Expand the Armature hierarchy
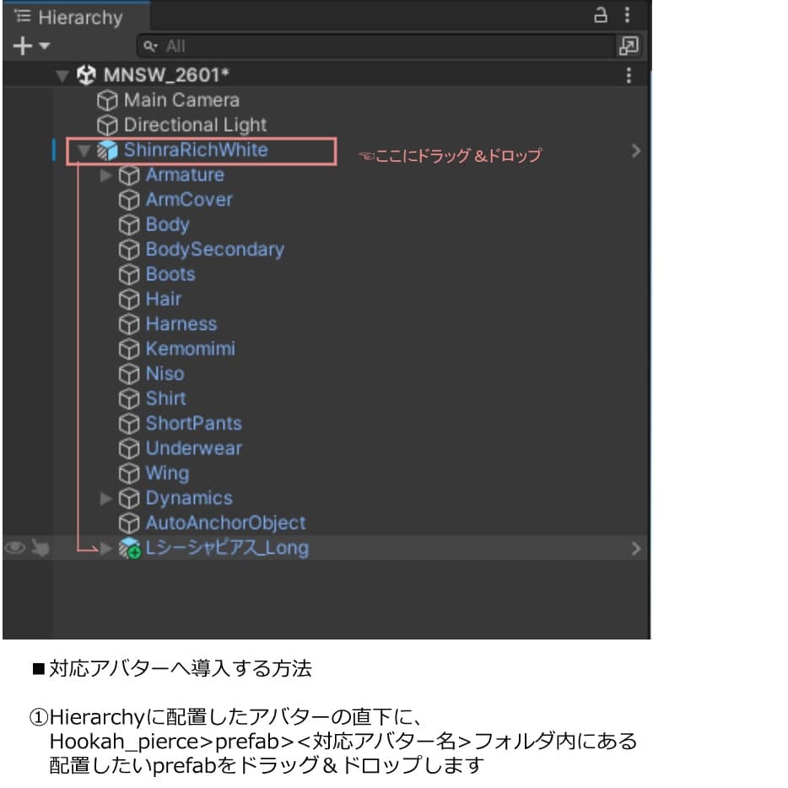Screen dimensions: 788x788 point(105,175)
